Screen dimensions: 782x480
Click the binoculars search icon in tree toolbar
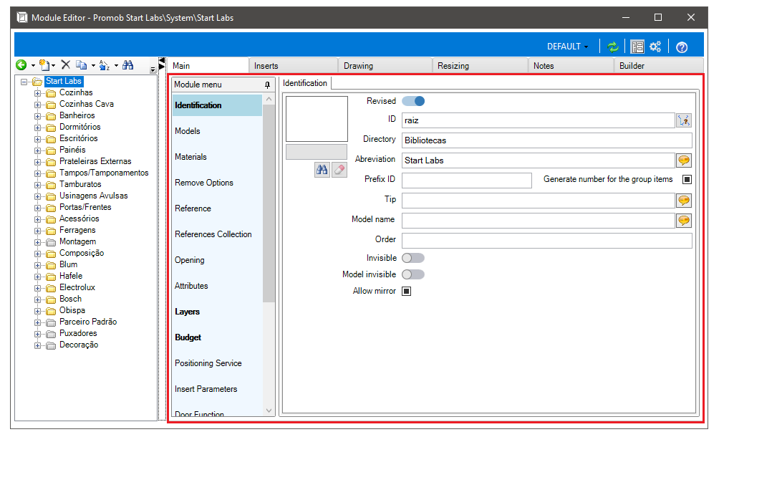tap(127, 65)
